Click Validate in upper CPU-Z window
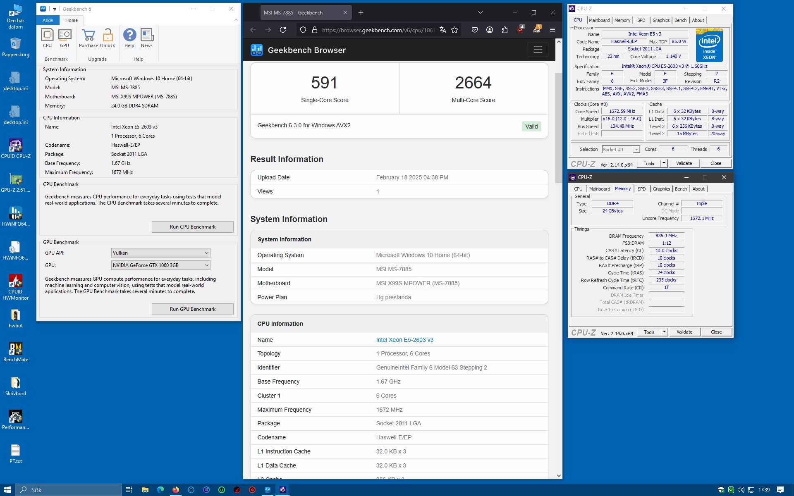 click(x=684, y=163)
